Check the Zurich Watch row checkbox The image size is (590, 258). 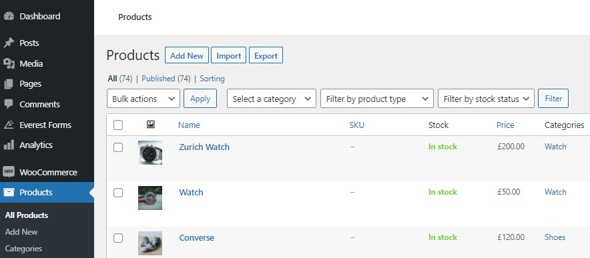point(118,147)
